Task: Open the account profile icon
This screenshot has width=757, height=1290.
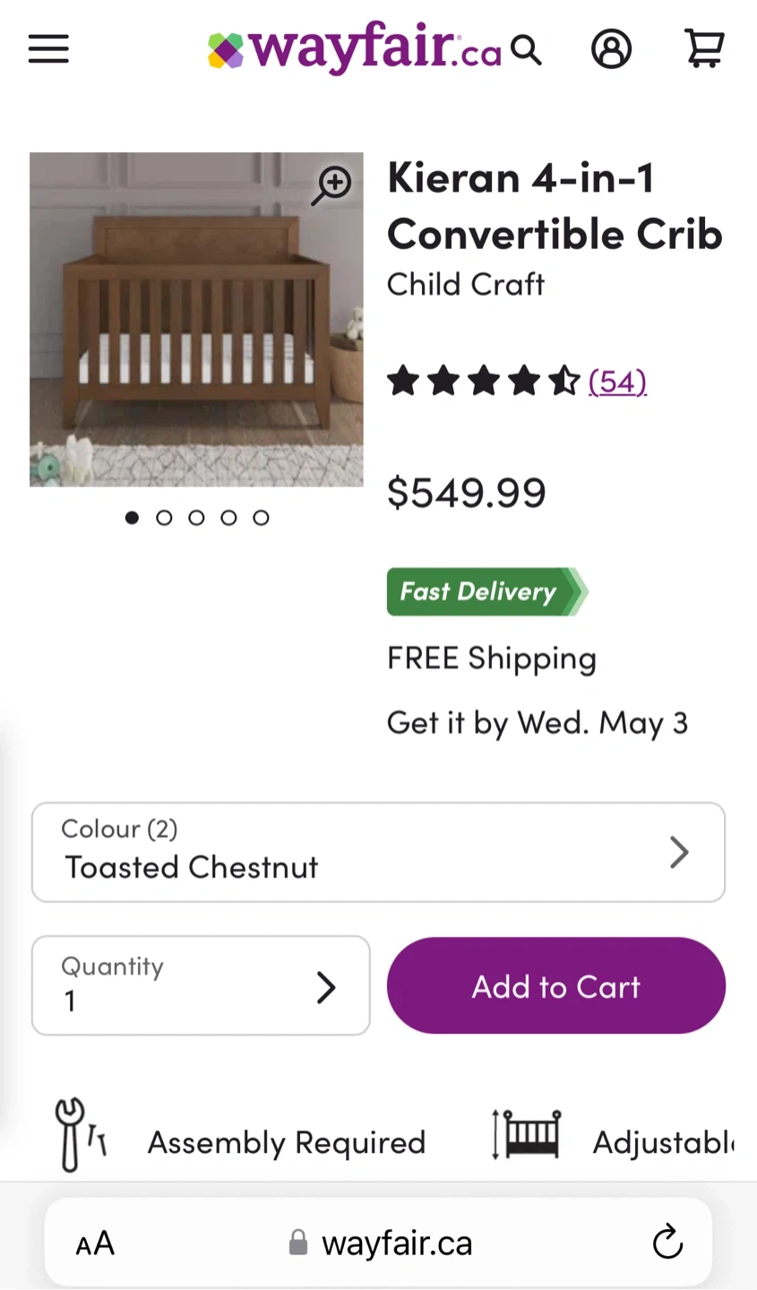Action: coord(611,49)
